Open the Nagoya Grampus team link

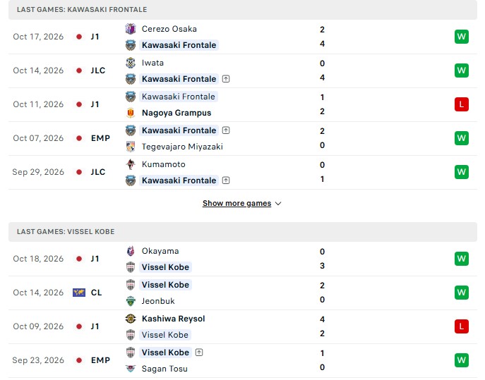(176, 113)
